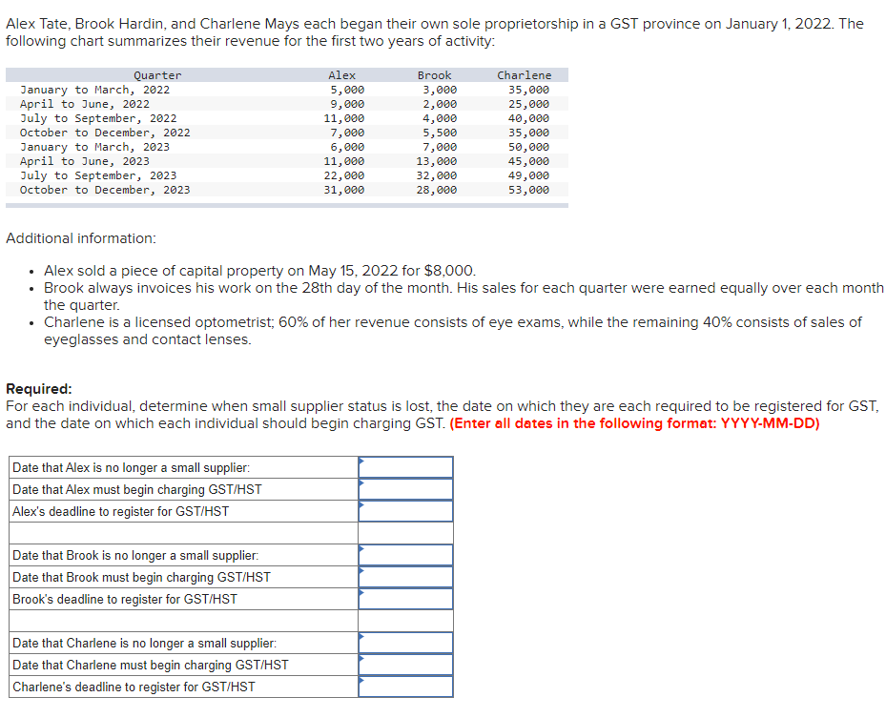This screenshot has width=886, height=718.
Task: Click the Alex no longer small supplier date field
Action: 405,467
